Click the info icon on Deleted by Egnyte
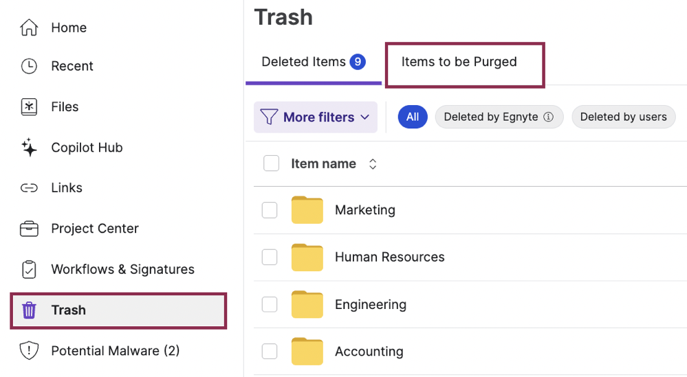Viewport: 687px width, 377px height. [548, 117]
